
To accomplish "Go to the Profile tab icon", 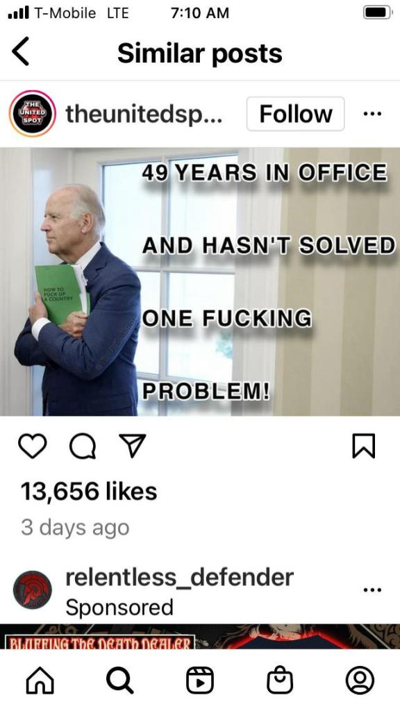I will [360, 680].
